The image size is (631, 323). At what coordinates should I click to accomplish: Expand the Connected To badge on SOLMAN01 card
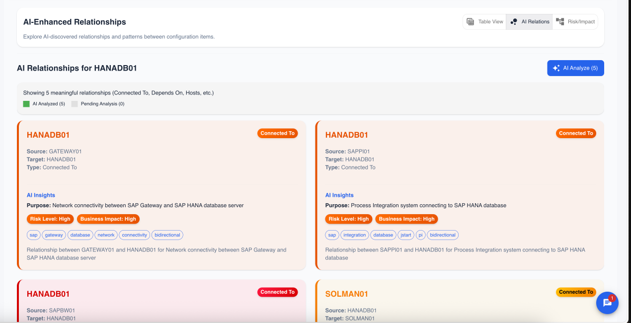pos(576,292)
